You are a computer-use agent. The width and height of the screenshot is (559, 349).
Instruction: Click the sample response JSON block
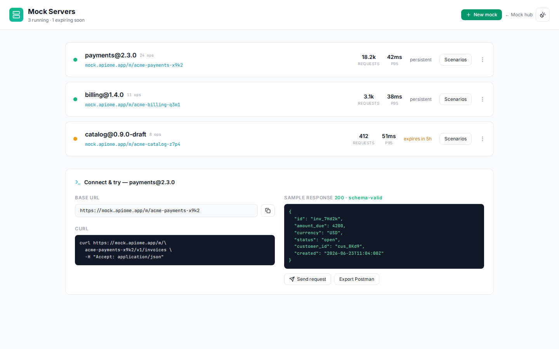click(384, 236)
